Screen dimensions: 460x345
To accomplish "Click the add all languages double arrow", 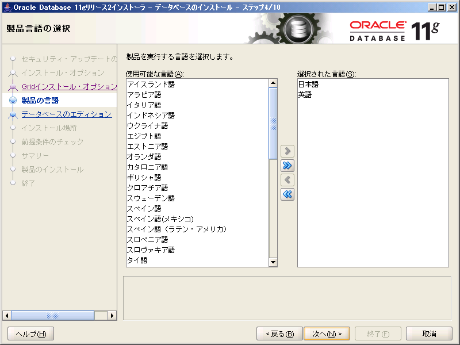I will tap(287, 166).
